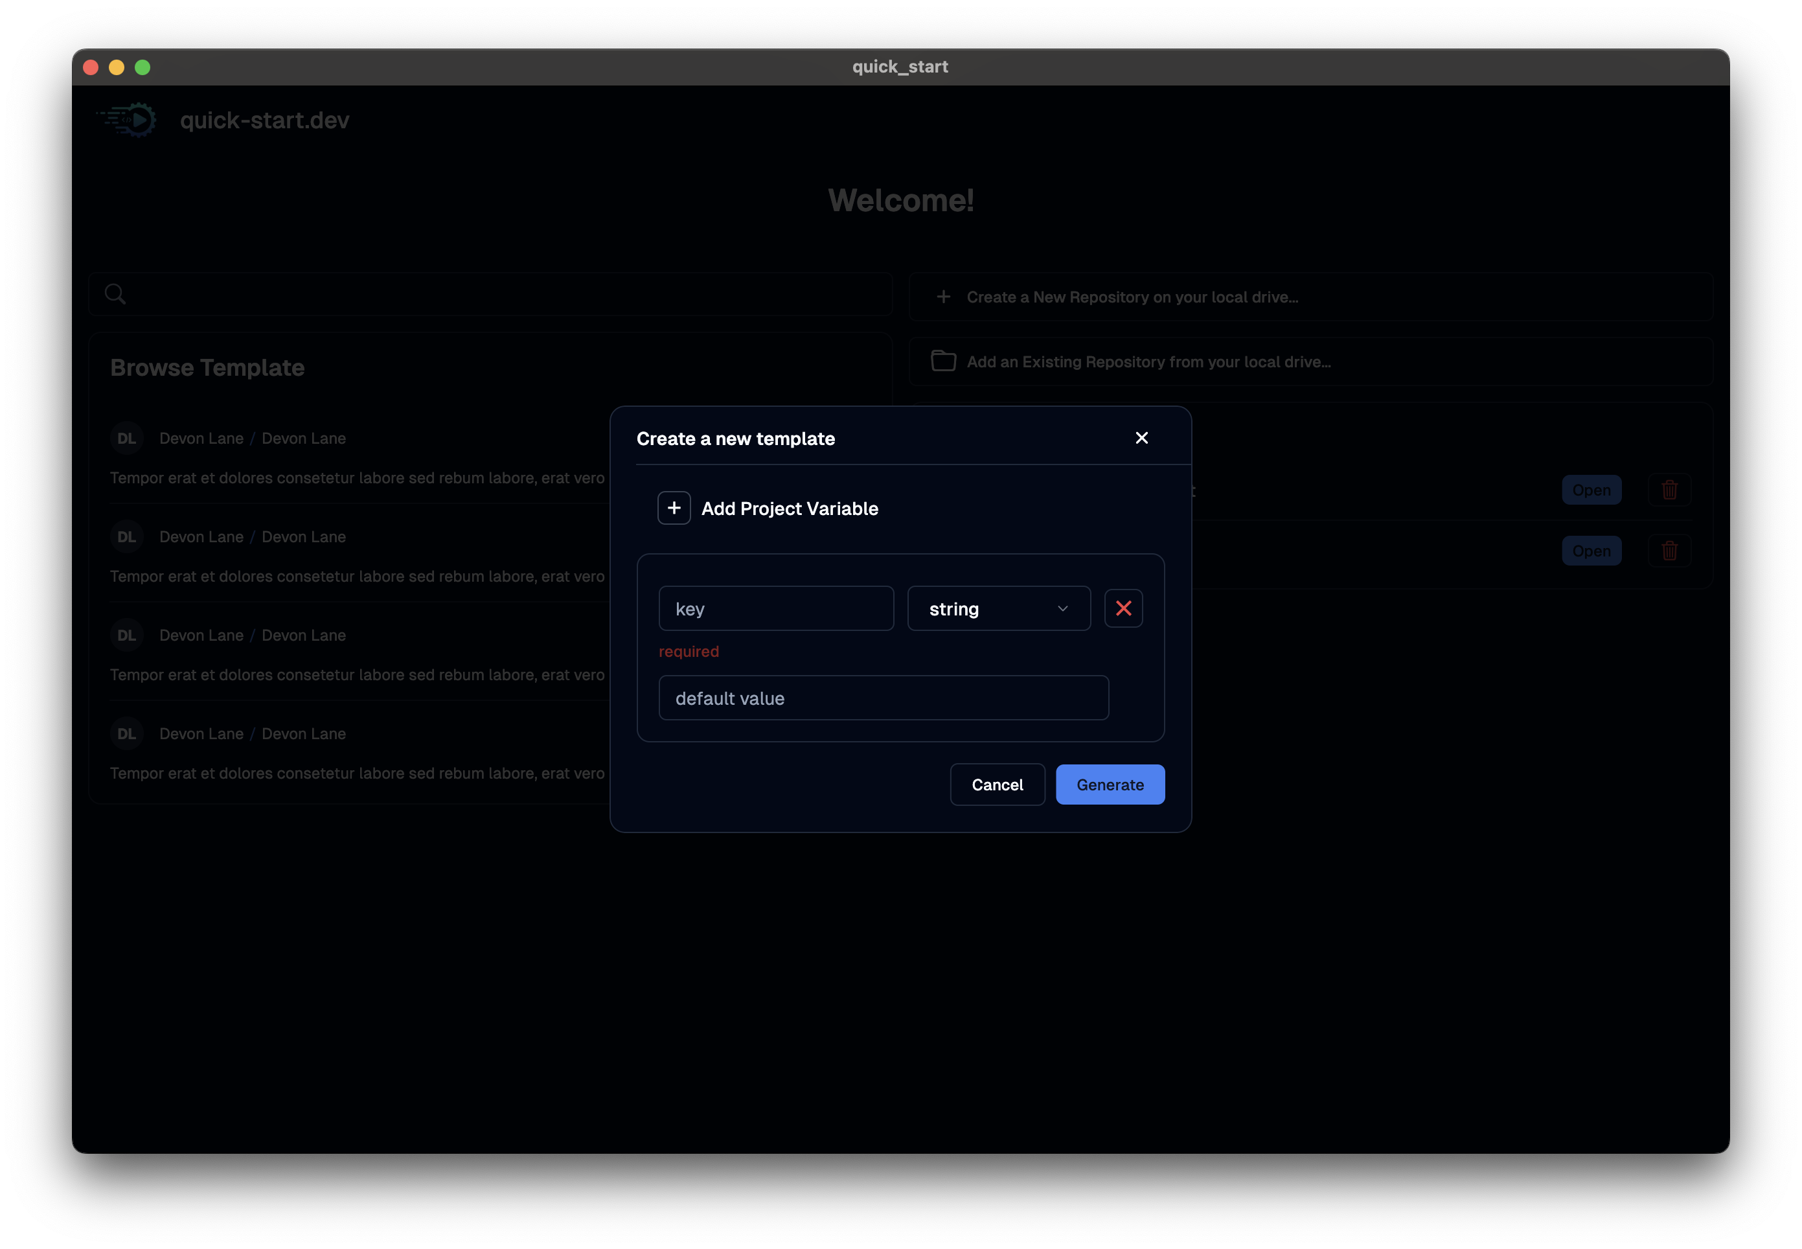Click the search magnifier icon
The image size is (1802, 1249).
(x=115, y=293)
